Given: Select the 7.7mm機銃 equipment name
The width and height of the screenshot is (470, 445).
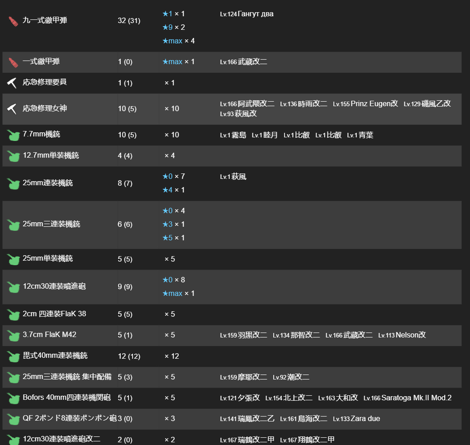Looking at the screenshot, I should 41,134.
